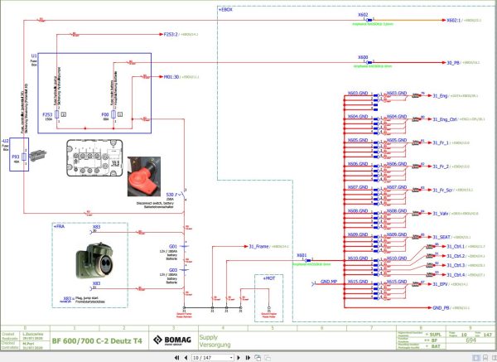Screen dimensions: 497x362
Task: Click the +FRA location label
Action: point(59,227)
